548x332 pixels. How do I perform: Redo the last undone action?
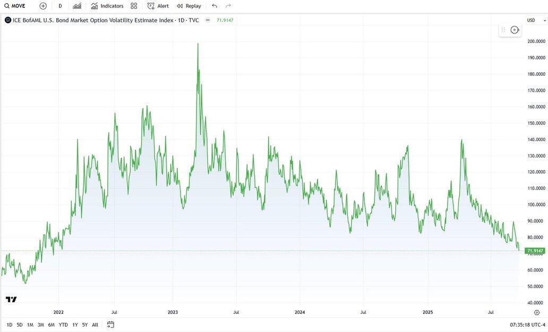click(228, 6)
